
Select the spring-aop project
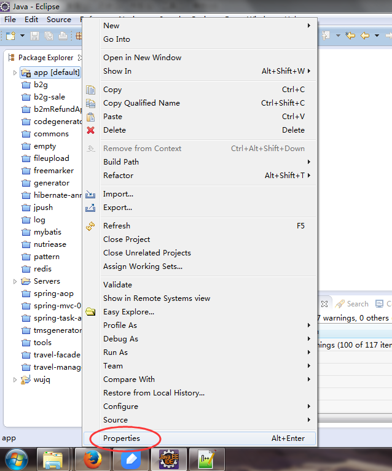click(x=47, y=294)
